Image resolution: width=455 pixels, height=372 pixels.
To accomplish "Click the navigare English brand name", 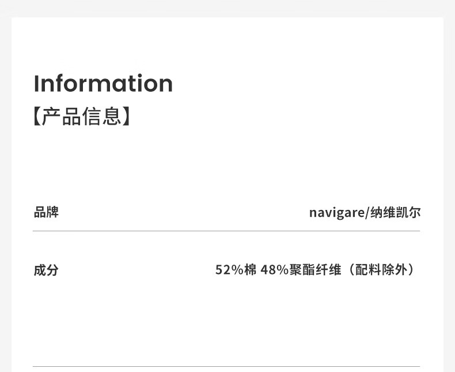I will point(336,213).
